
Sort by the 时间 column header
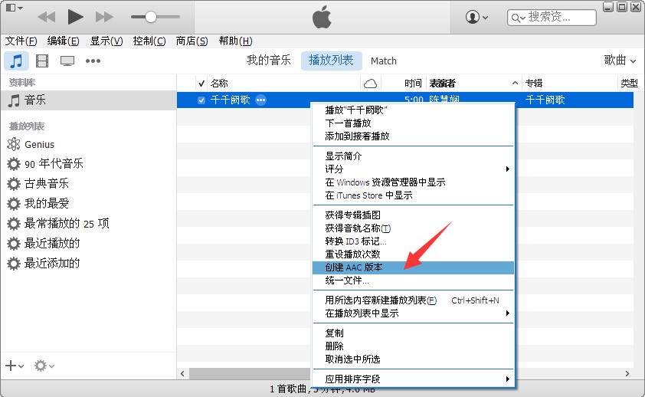point(403,84)
